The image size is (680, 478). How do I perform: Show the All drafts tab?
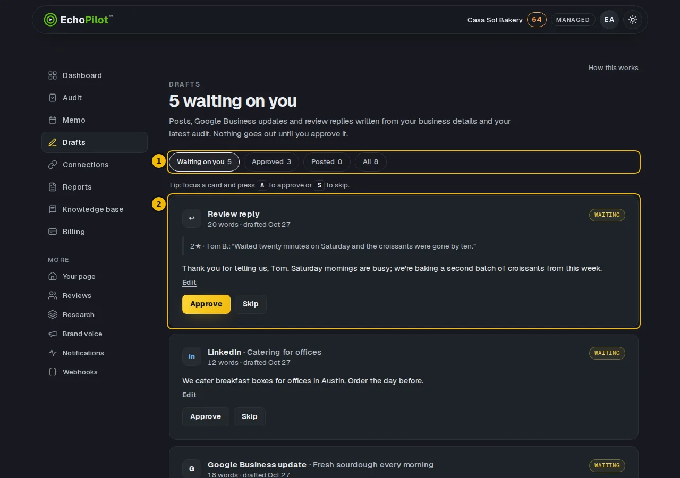tap(371, 162)
